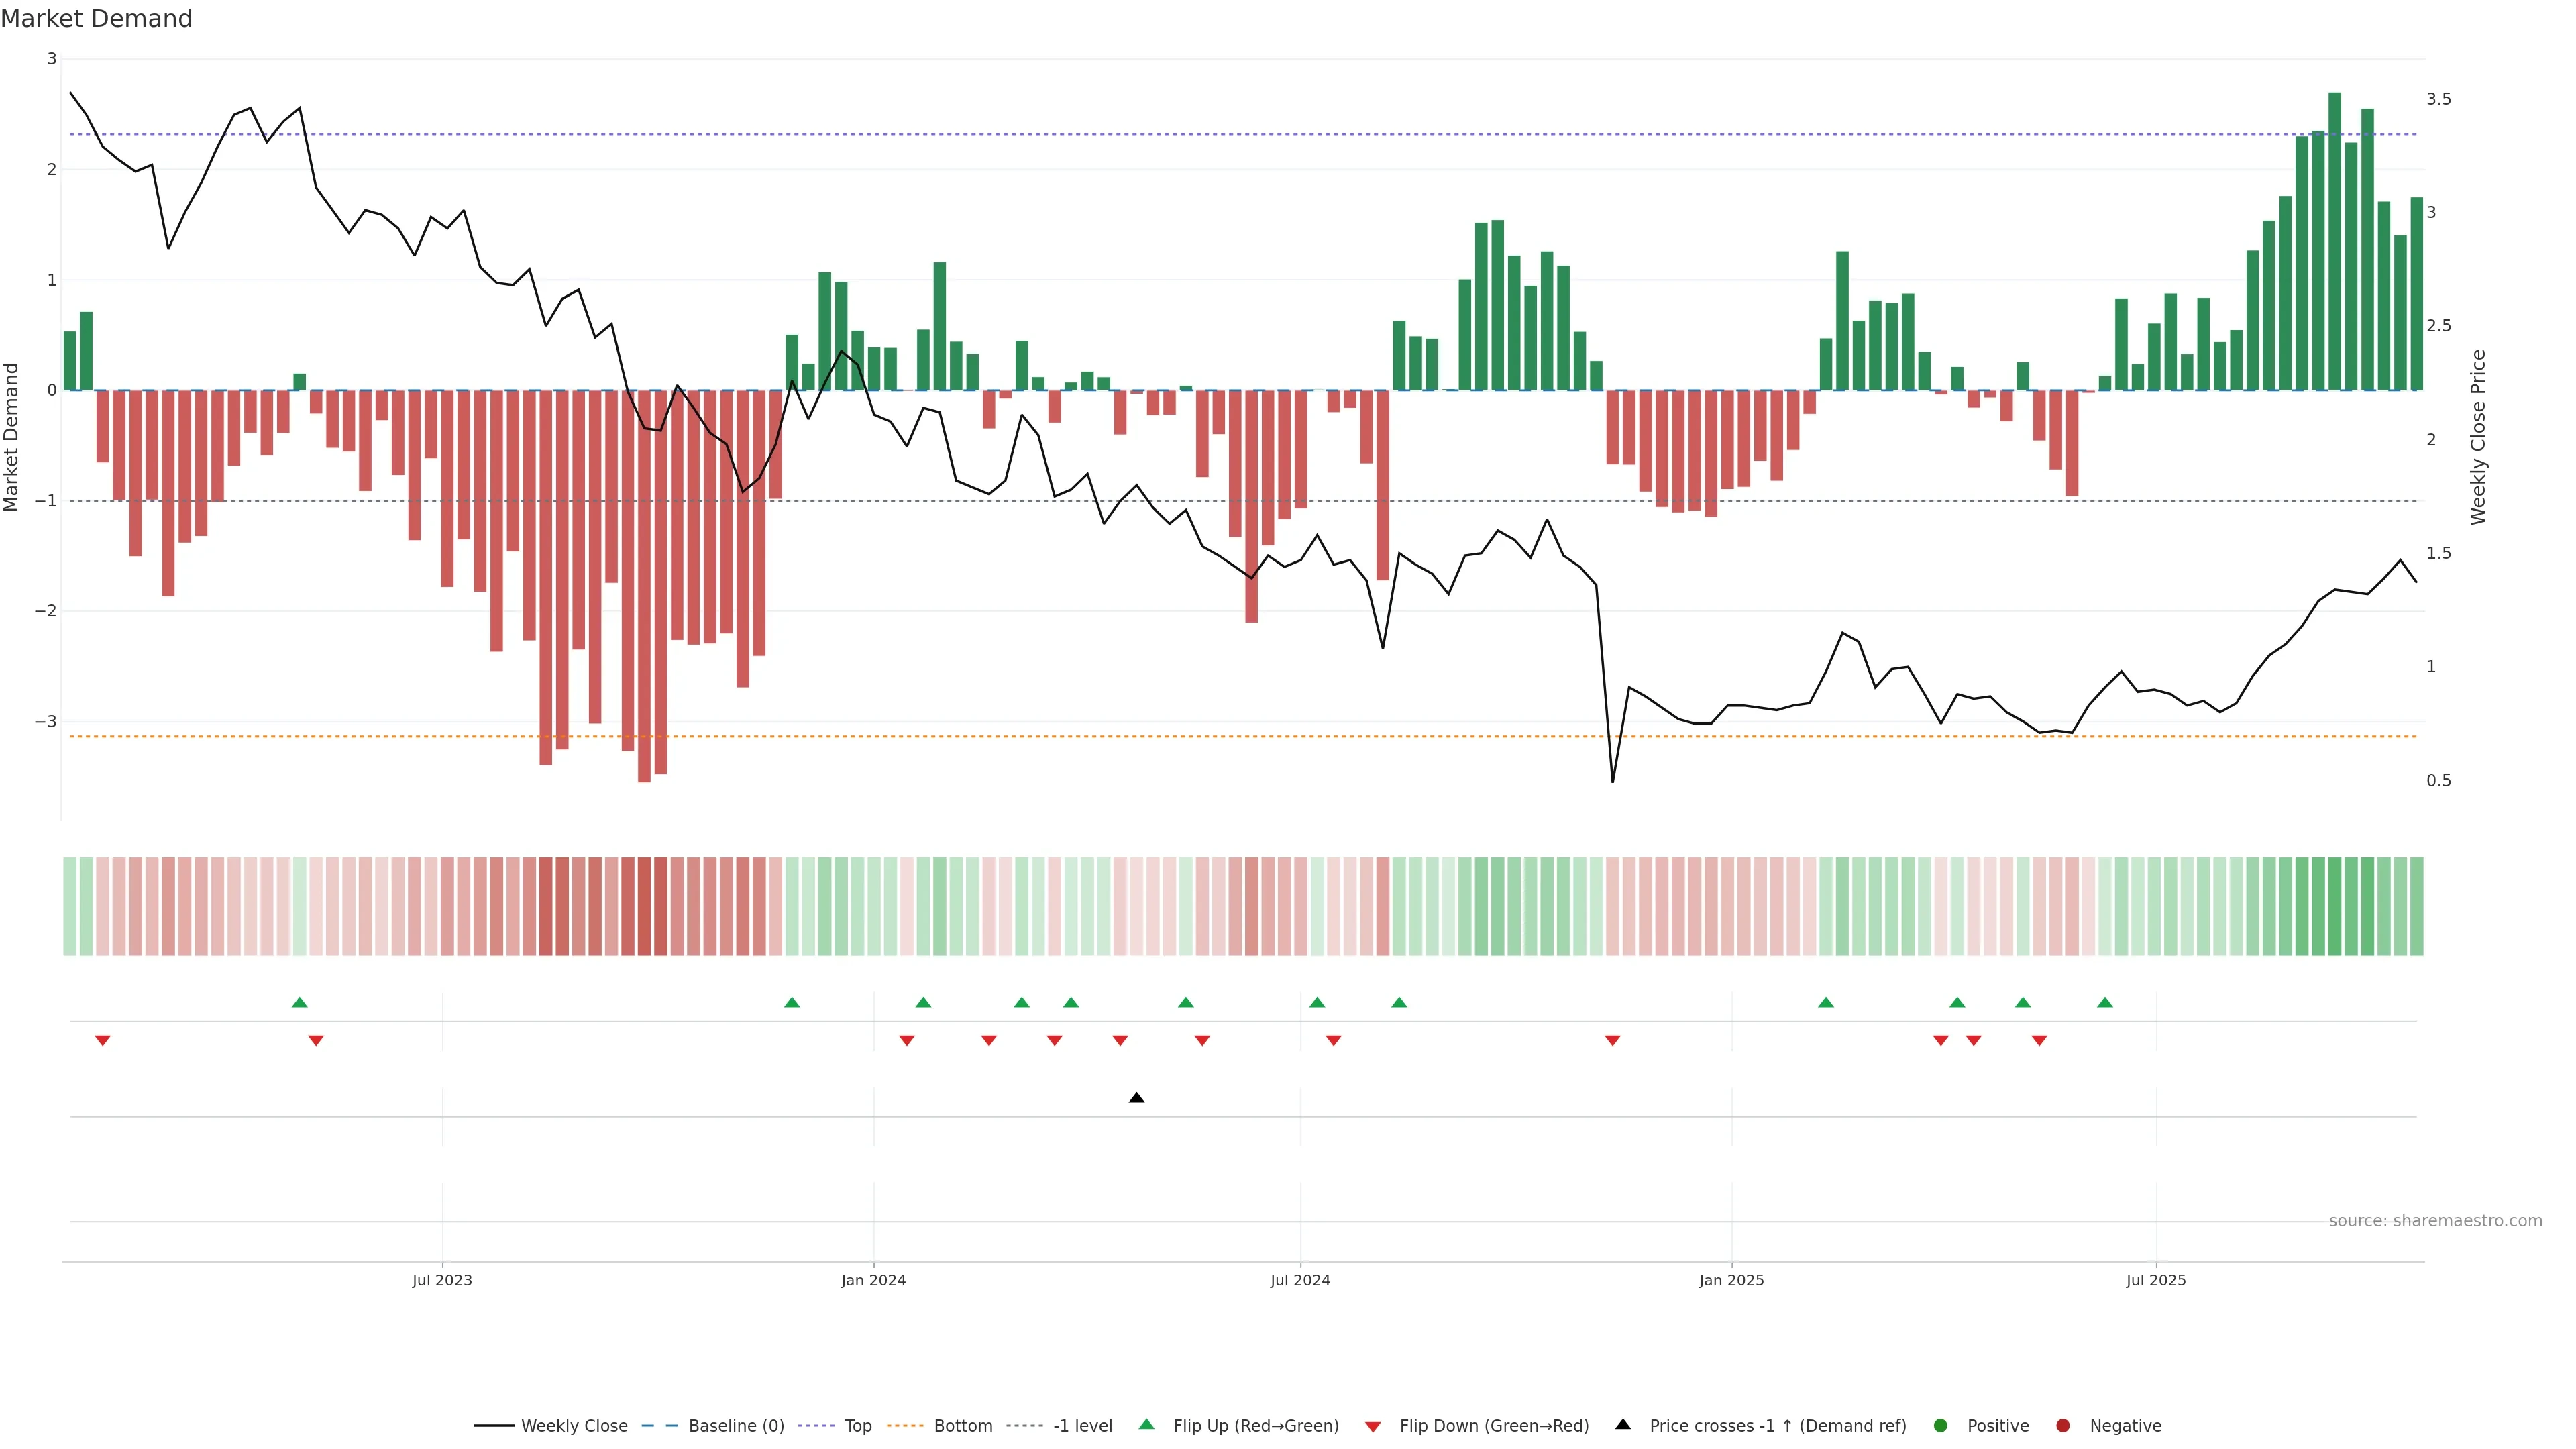This screenshot has width=2576, height=1449.
Task: Click the last green flip-up marker before Jul 2025
Action: coord(2105,1002)
